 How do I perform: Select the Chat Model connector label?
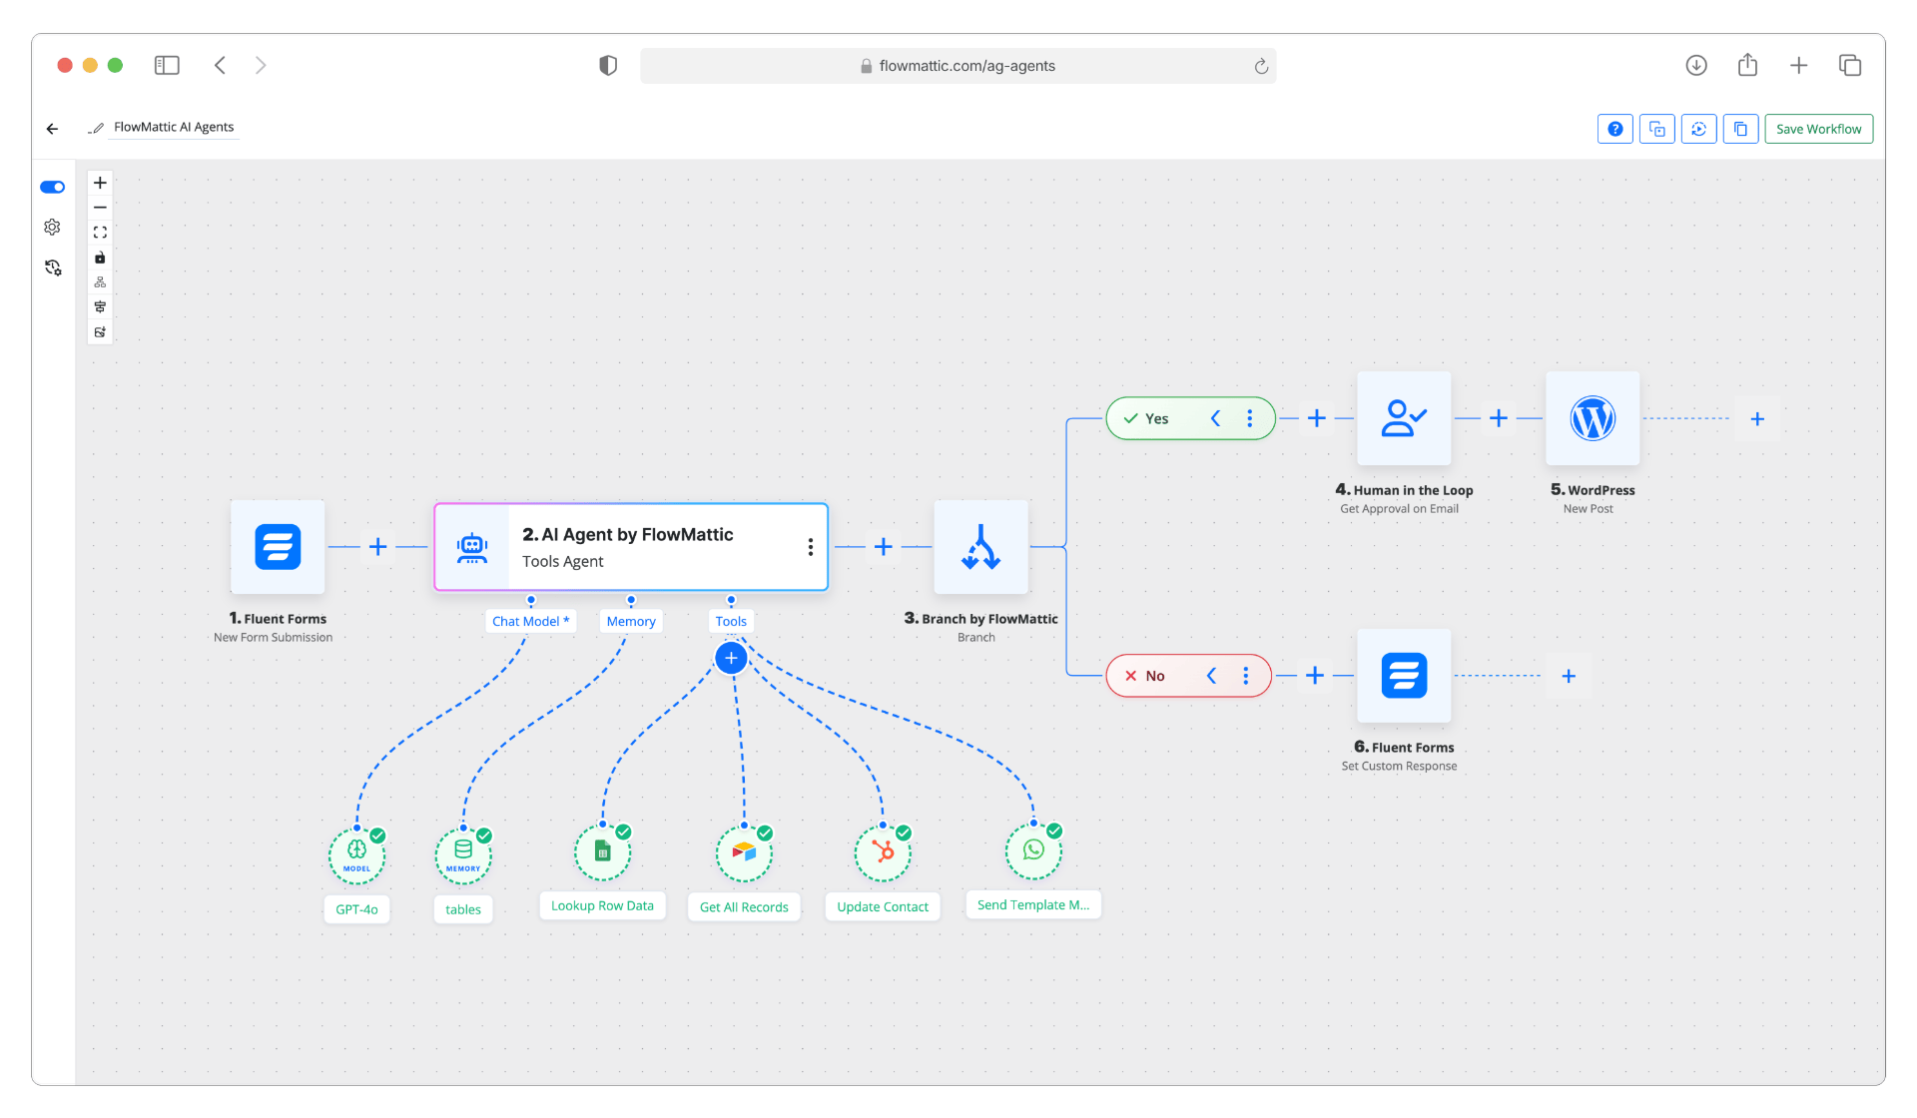pos(530,620)
